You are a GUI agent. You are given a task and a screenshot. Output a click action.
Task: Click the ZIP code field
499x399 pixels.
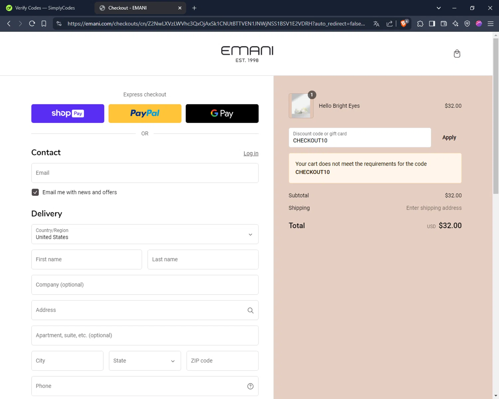222,361
